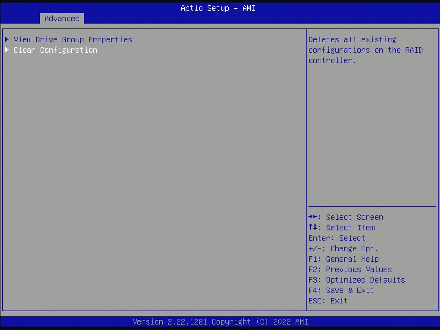Click the 'Enter: Select' key hint

(337, 238)
